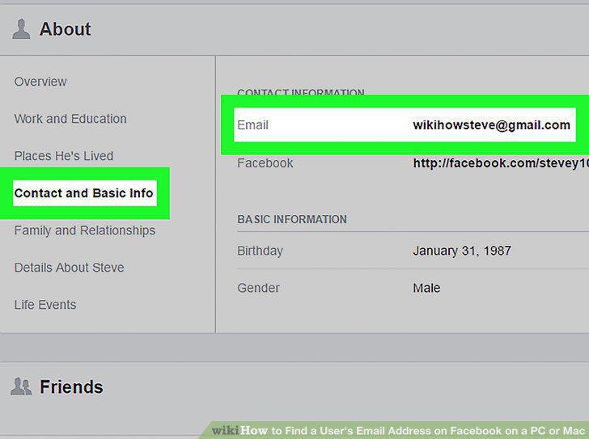Screen dimensions: 589x439
Task: Click the January 31, 1987 birthday value
Action: [x=462, y=251]
